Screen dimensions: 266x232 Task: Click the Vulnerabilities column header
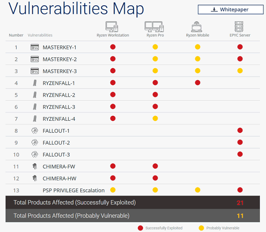40,35
